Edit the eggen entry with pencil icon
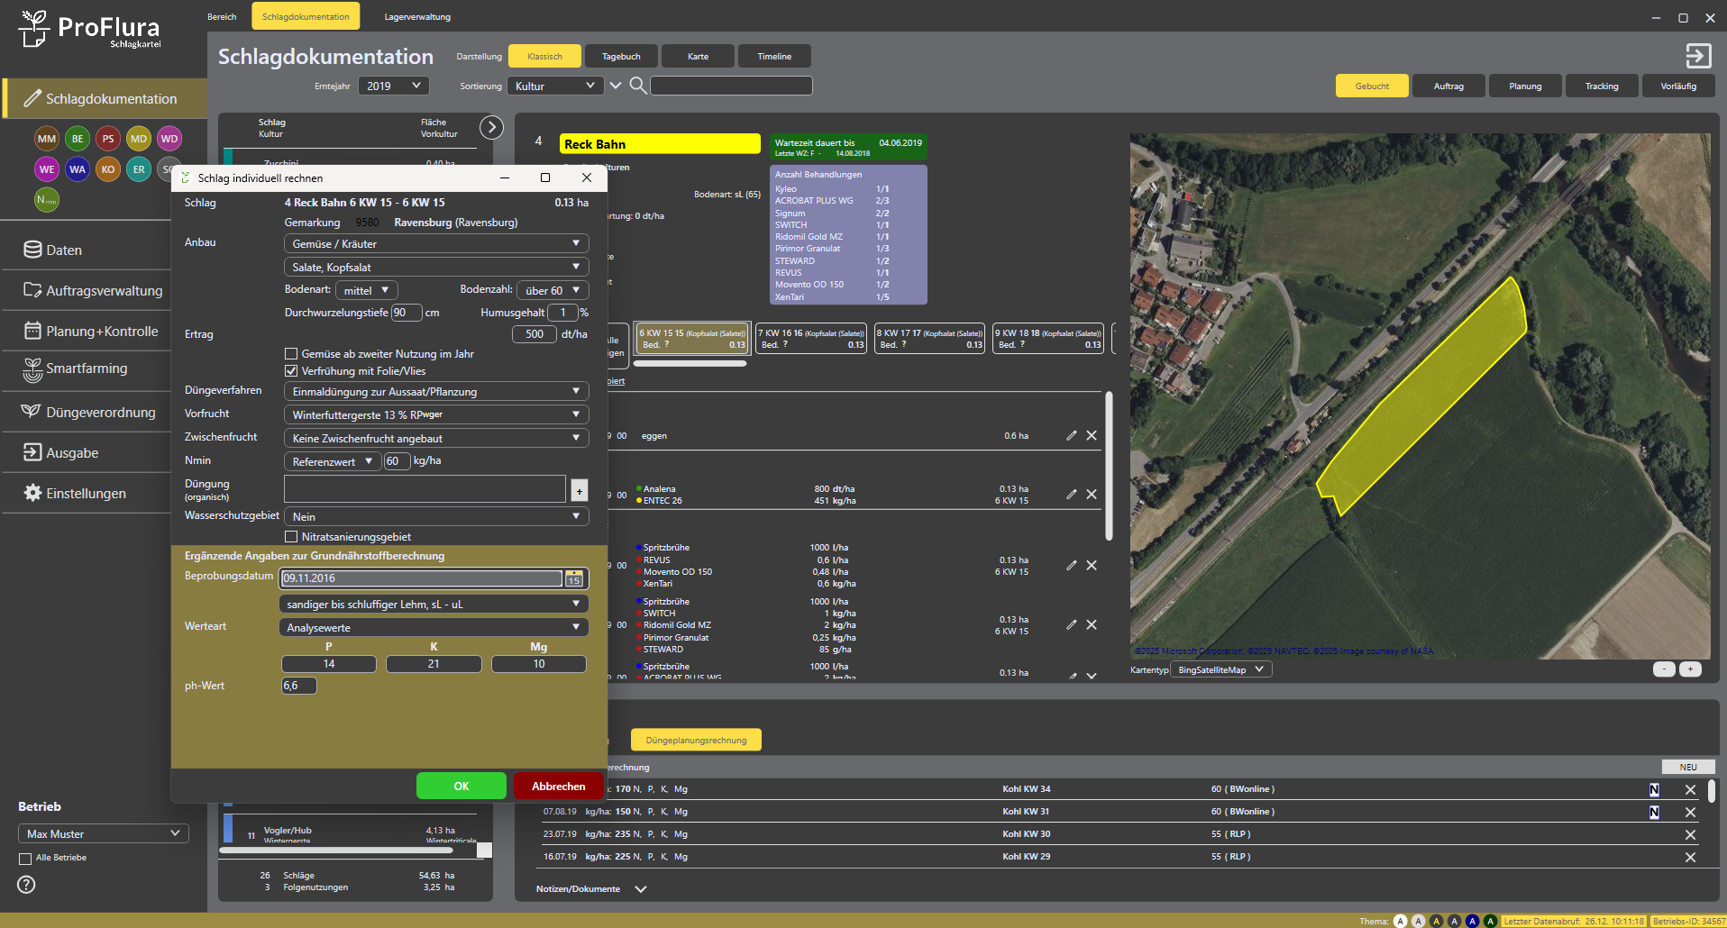The image size is (1727, 928). [x=1072, y=436]
